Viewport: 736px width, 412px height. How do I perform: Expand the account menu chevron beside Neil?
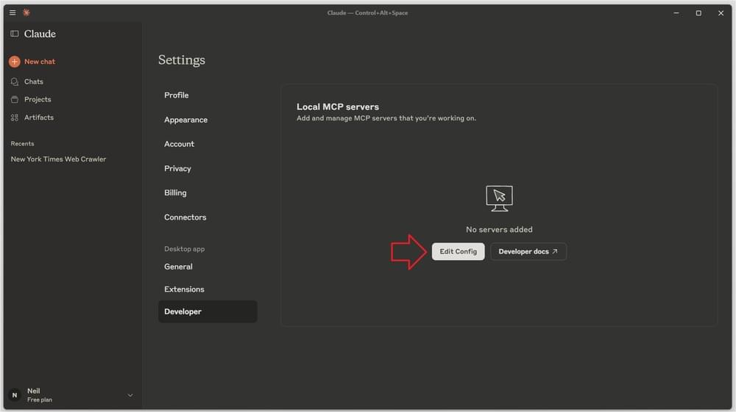pyautogui.click(x=130, y=395)
